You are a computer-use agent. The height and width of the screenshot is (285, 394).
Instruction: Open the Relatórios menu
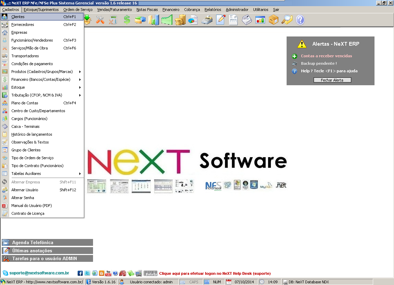coord(213,10)
